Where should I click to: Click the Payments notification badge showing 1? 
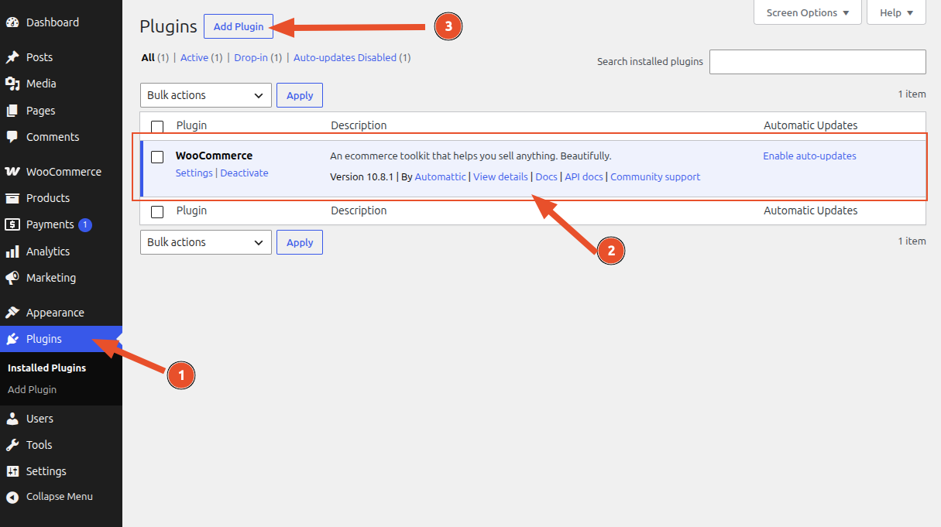pyautogui.click(x=85, y=225)
